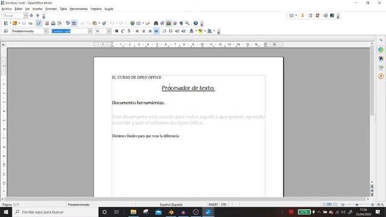The image size is (386, 217).
Task: Align text left
Action: click(138, 31)
